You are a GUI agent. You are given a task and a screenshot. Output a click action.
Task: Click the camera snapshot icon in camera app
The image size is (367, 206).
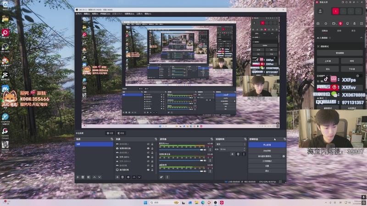tap(318, 24)
